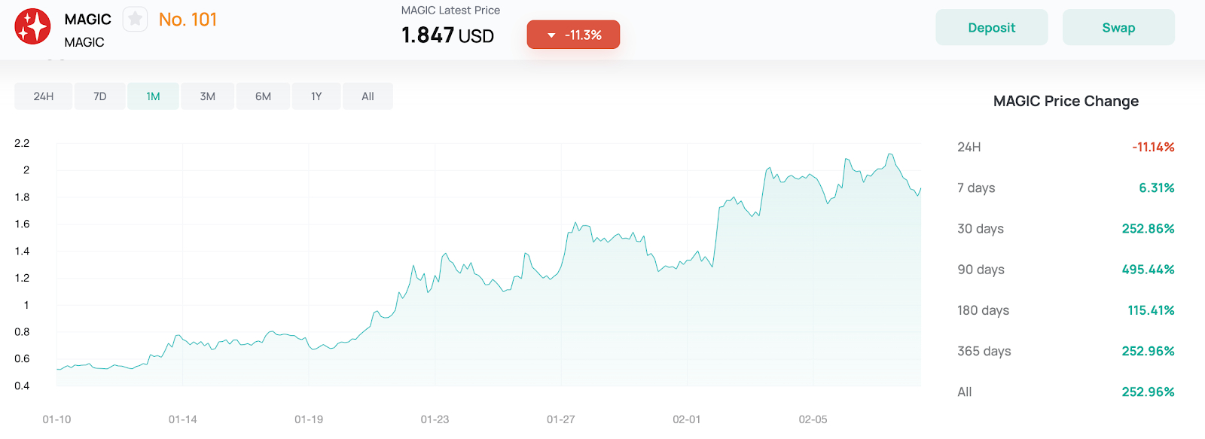Open the Deposit button
The height and width of the screenshot is (439, 1205).
pos(992,28)
